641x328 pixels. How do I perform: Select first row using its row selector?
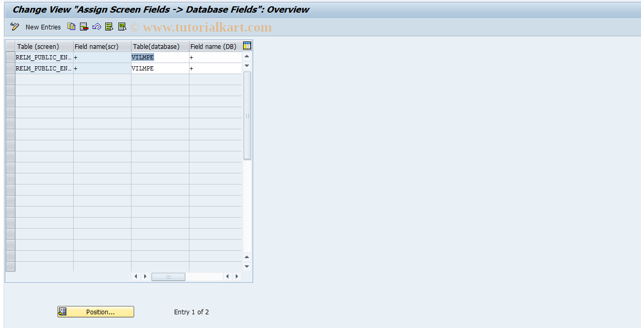coord(11,57)
